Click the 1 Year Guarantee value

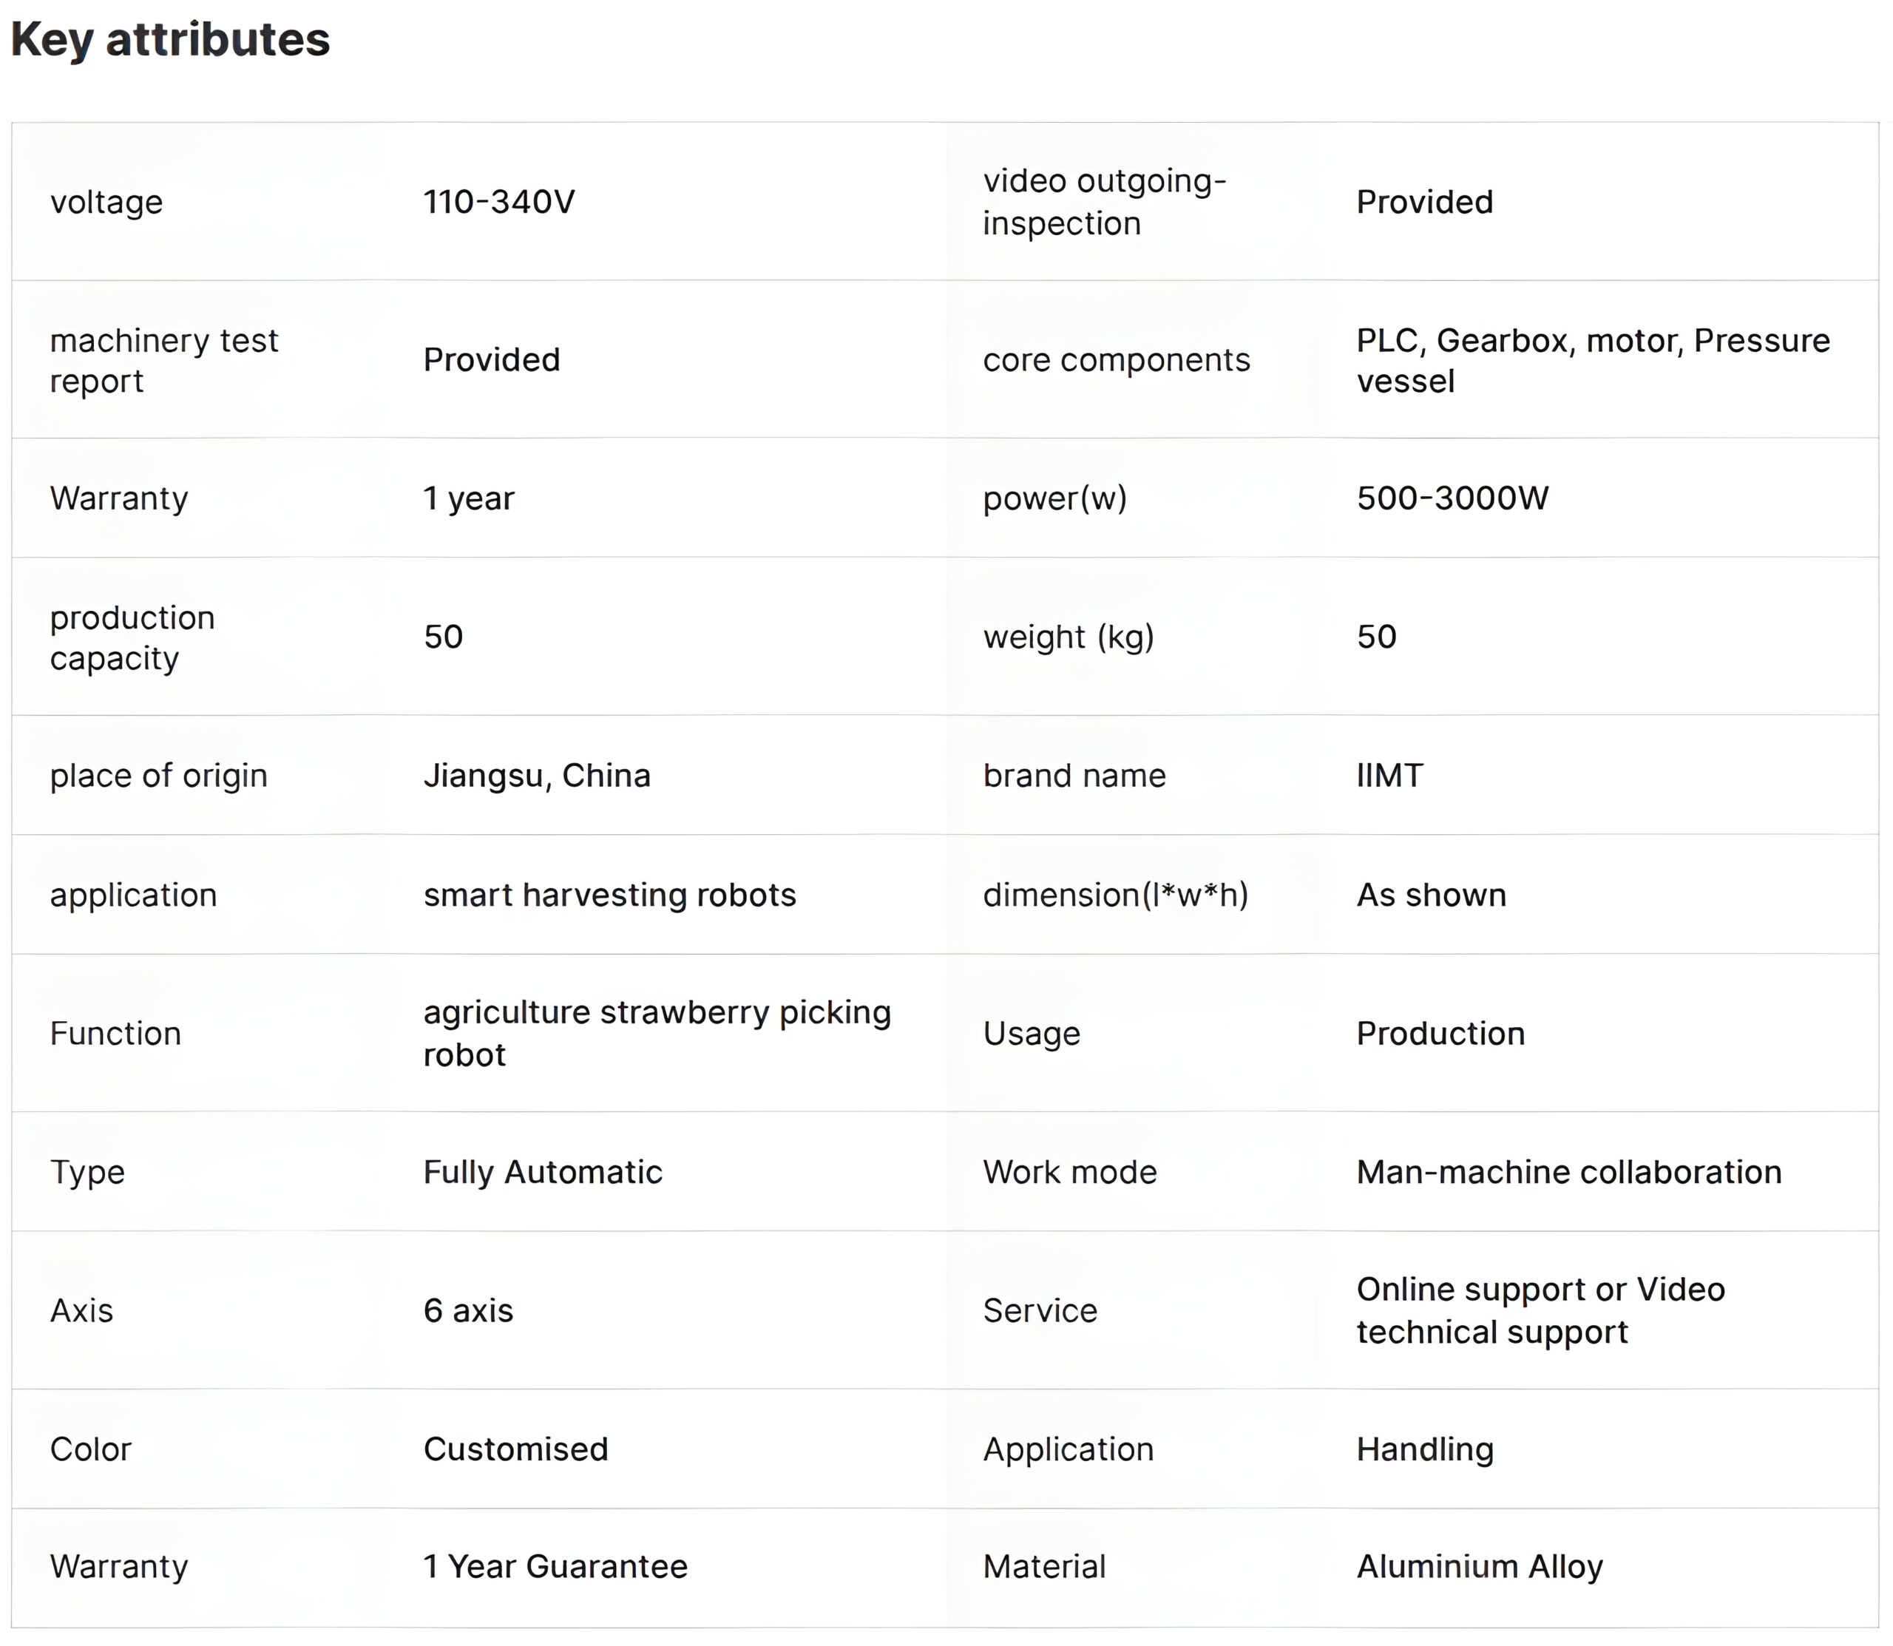pos(555,1567)
